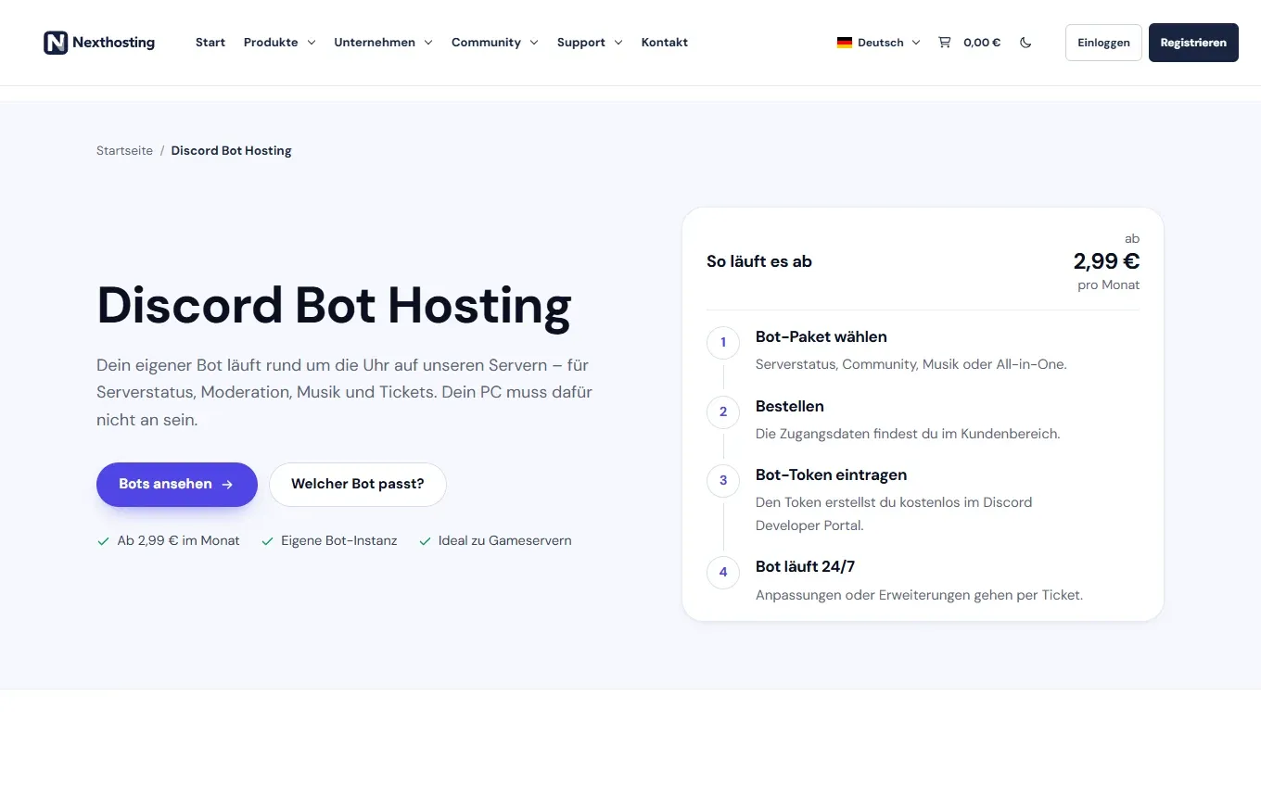Go to the Start menu item

[210, 43]
